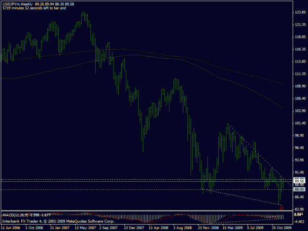
Task: Click the -4.463 MACD scale value
Action: tap(300, 222)
